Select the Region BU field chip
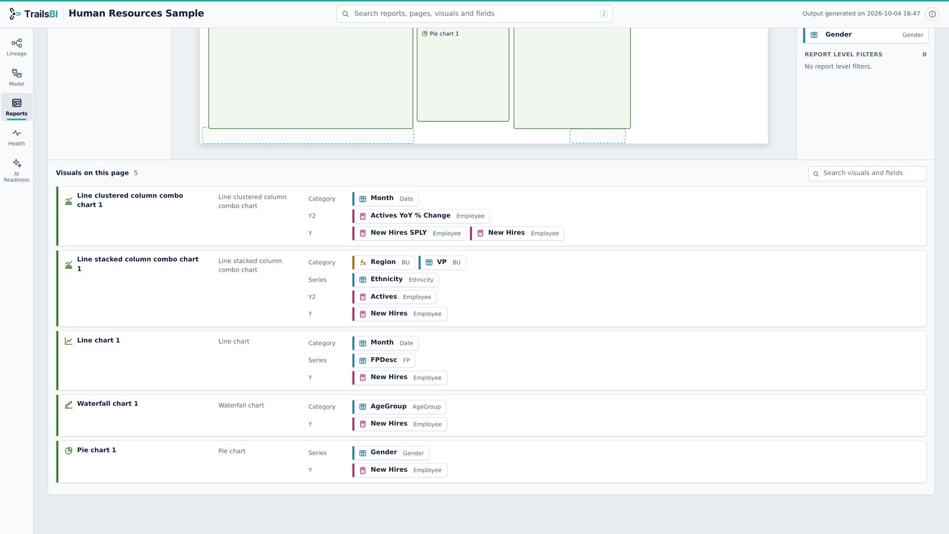This screenshot has height=534, width=949. tap(384, 262)
